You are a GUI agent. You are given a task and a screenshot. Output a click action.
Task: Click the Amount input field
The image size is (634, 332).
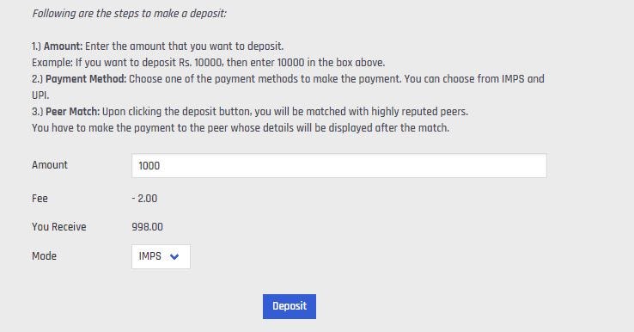[338, 165]
